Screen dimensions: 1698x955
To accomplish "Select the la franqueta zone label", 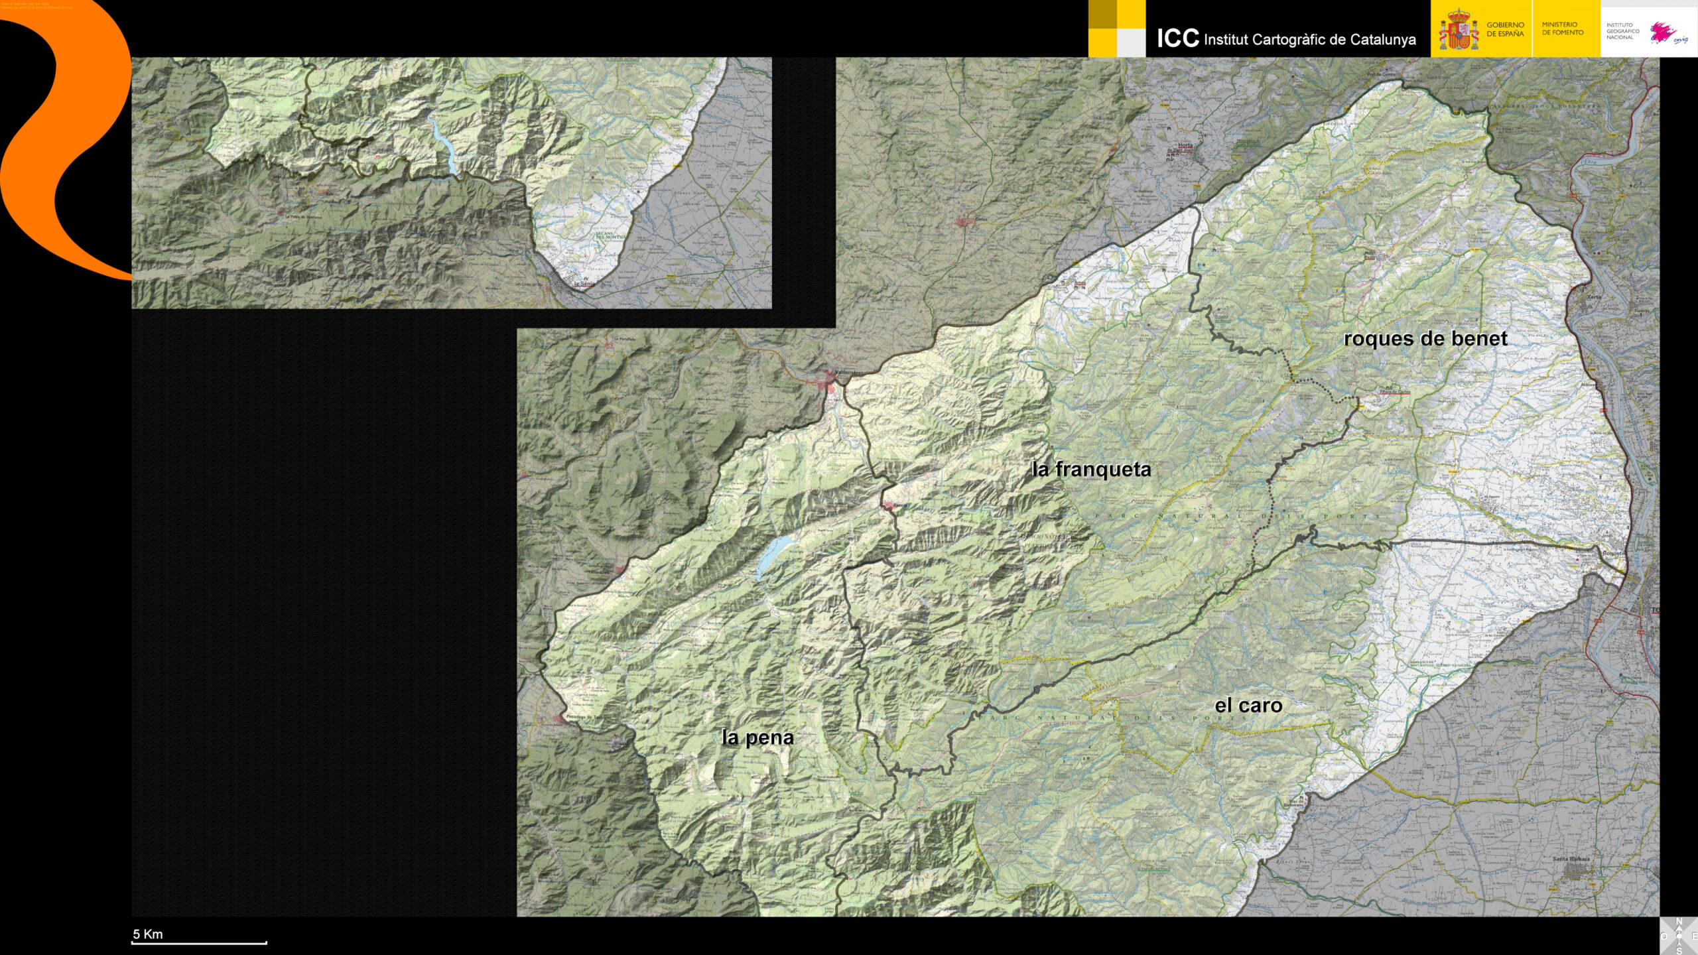I will click(x=1091, y=470).
